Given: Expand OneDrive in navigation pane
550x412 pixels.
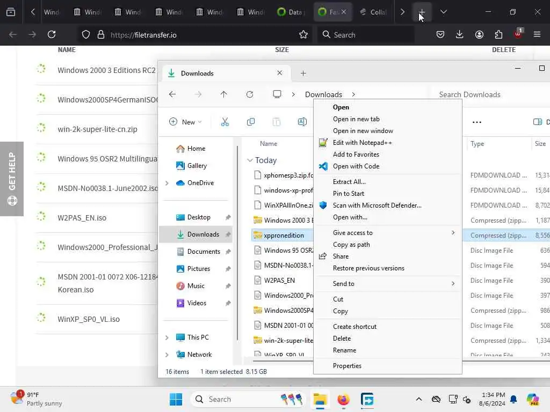Looking at the screenshot, I should [x=167, y=183].
